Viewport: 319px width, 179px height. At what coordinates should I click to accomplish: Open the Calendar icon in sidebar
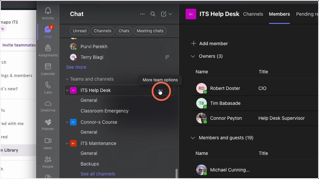(x=48, y=66)
